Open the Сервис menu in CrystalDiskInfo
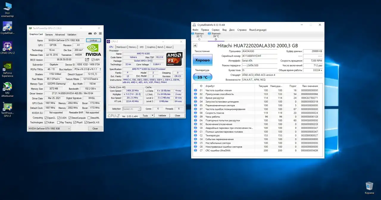The image size is (381, 200). [x=216, y=30]
